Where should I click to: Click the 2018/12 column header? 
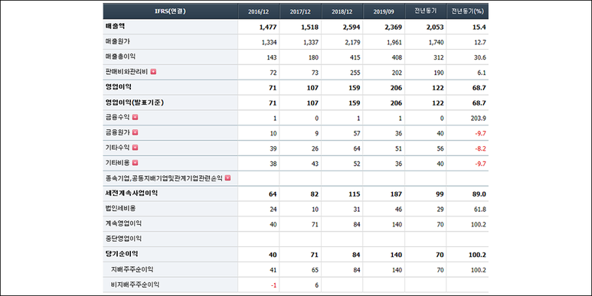(x=342, y=11)
